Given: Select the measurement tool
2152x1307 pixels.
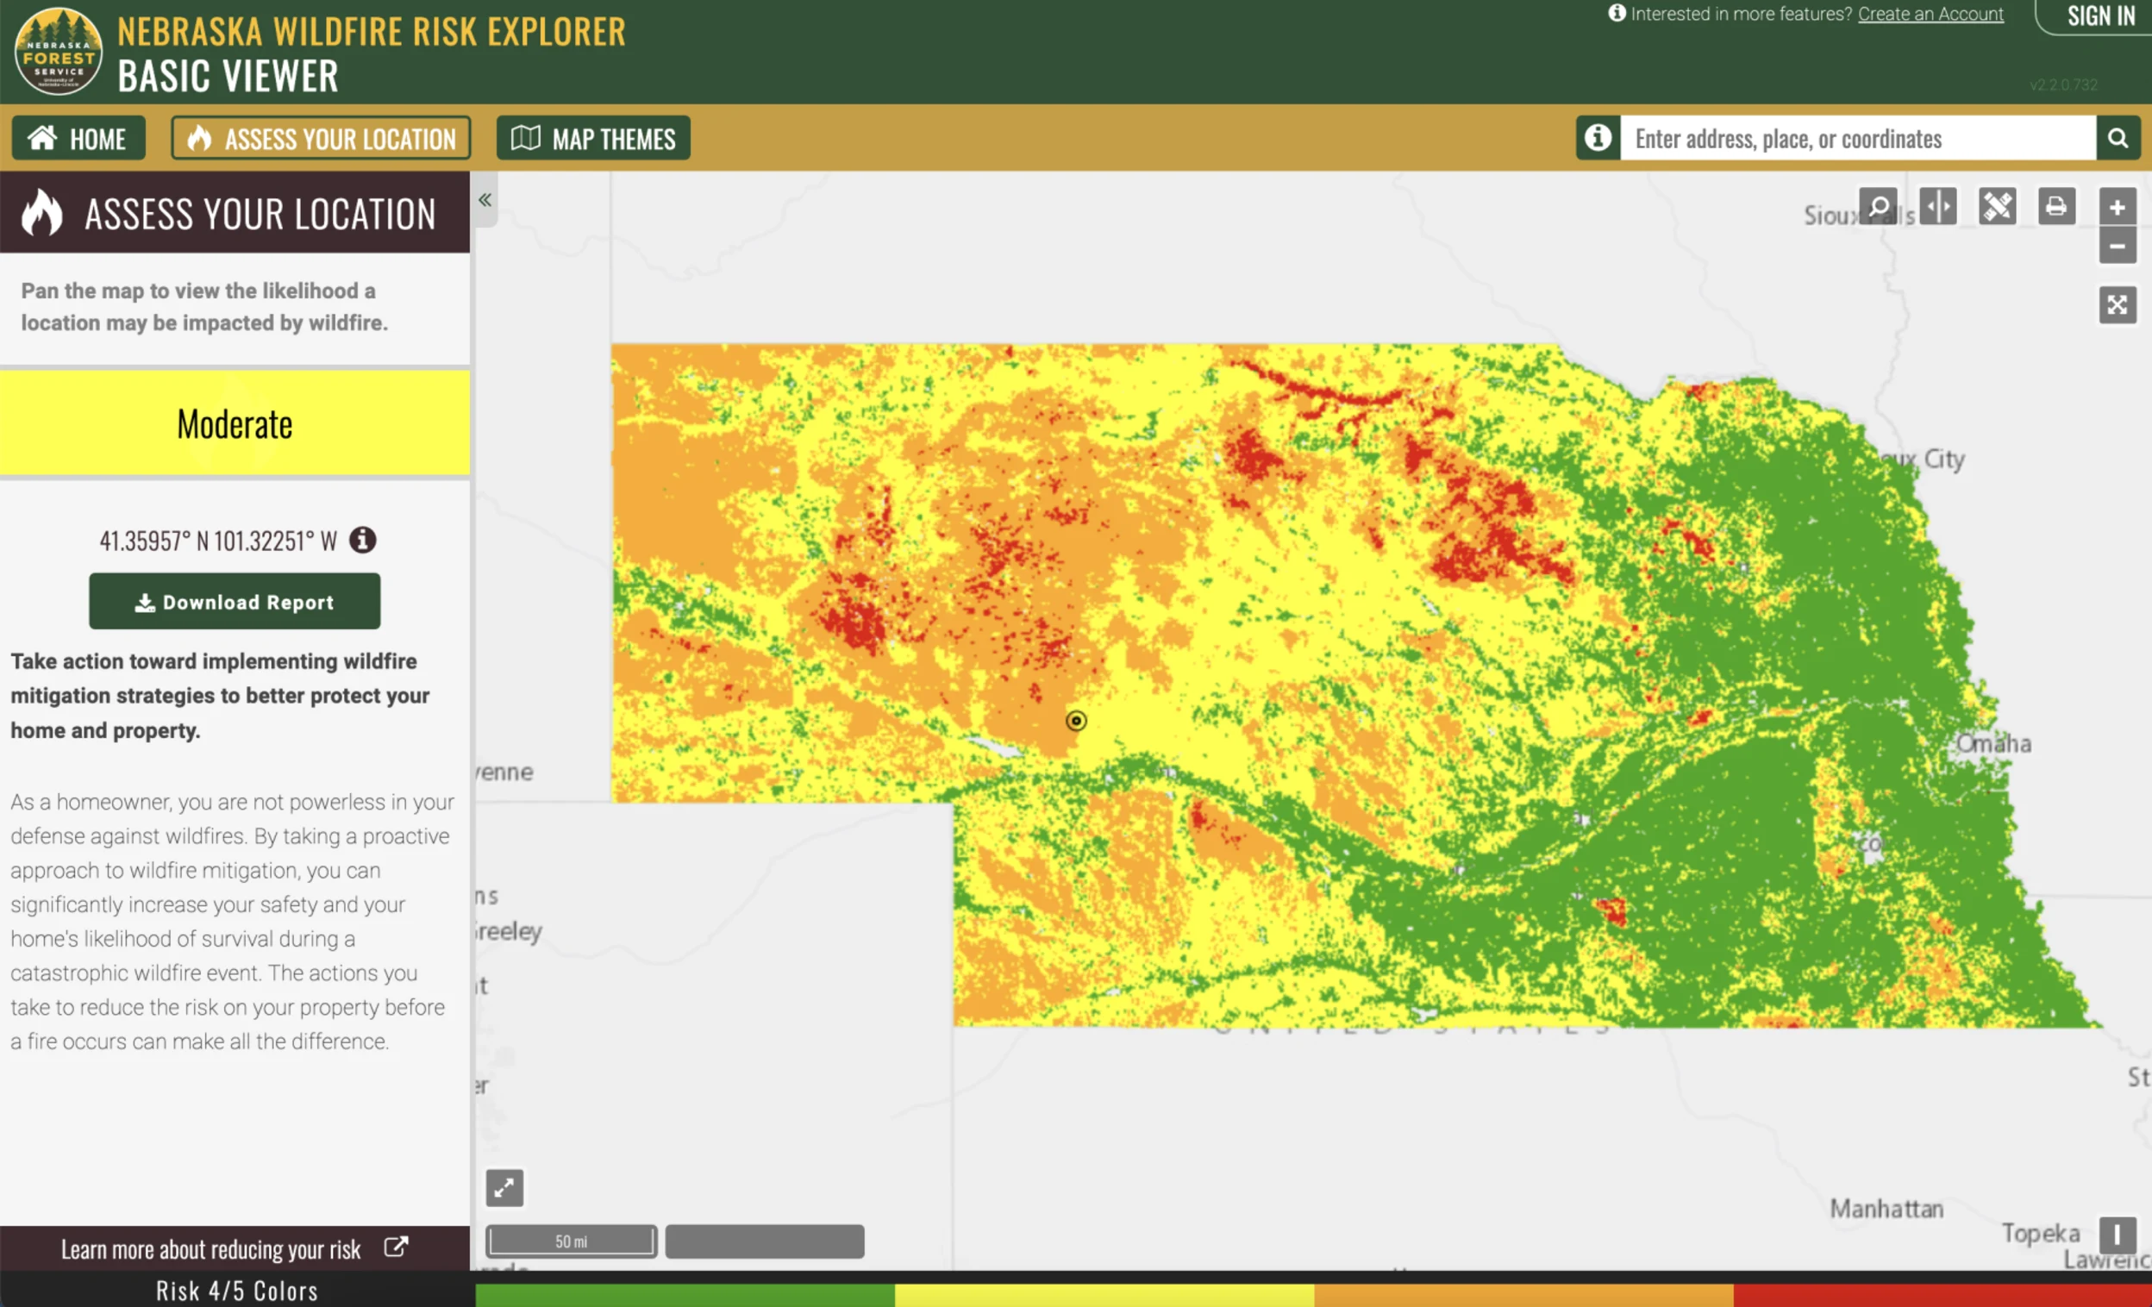Looking at the screenshot, I should (1999, 206).
